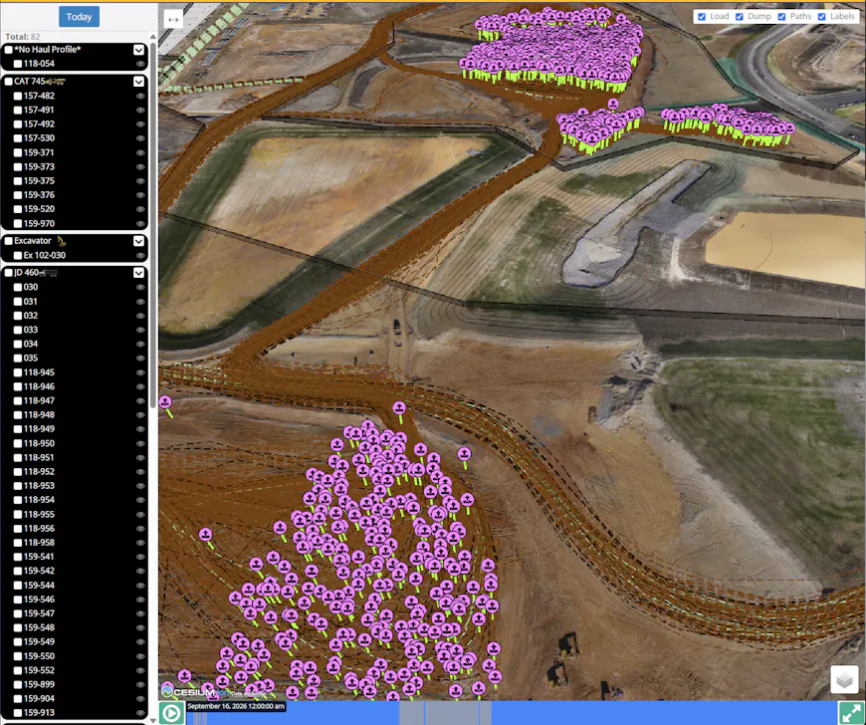Select the 159-904 row label

pyautogui.click(x=39, y=698)
